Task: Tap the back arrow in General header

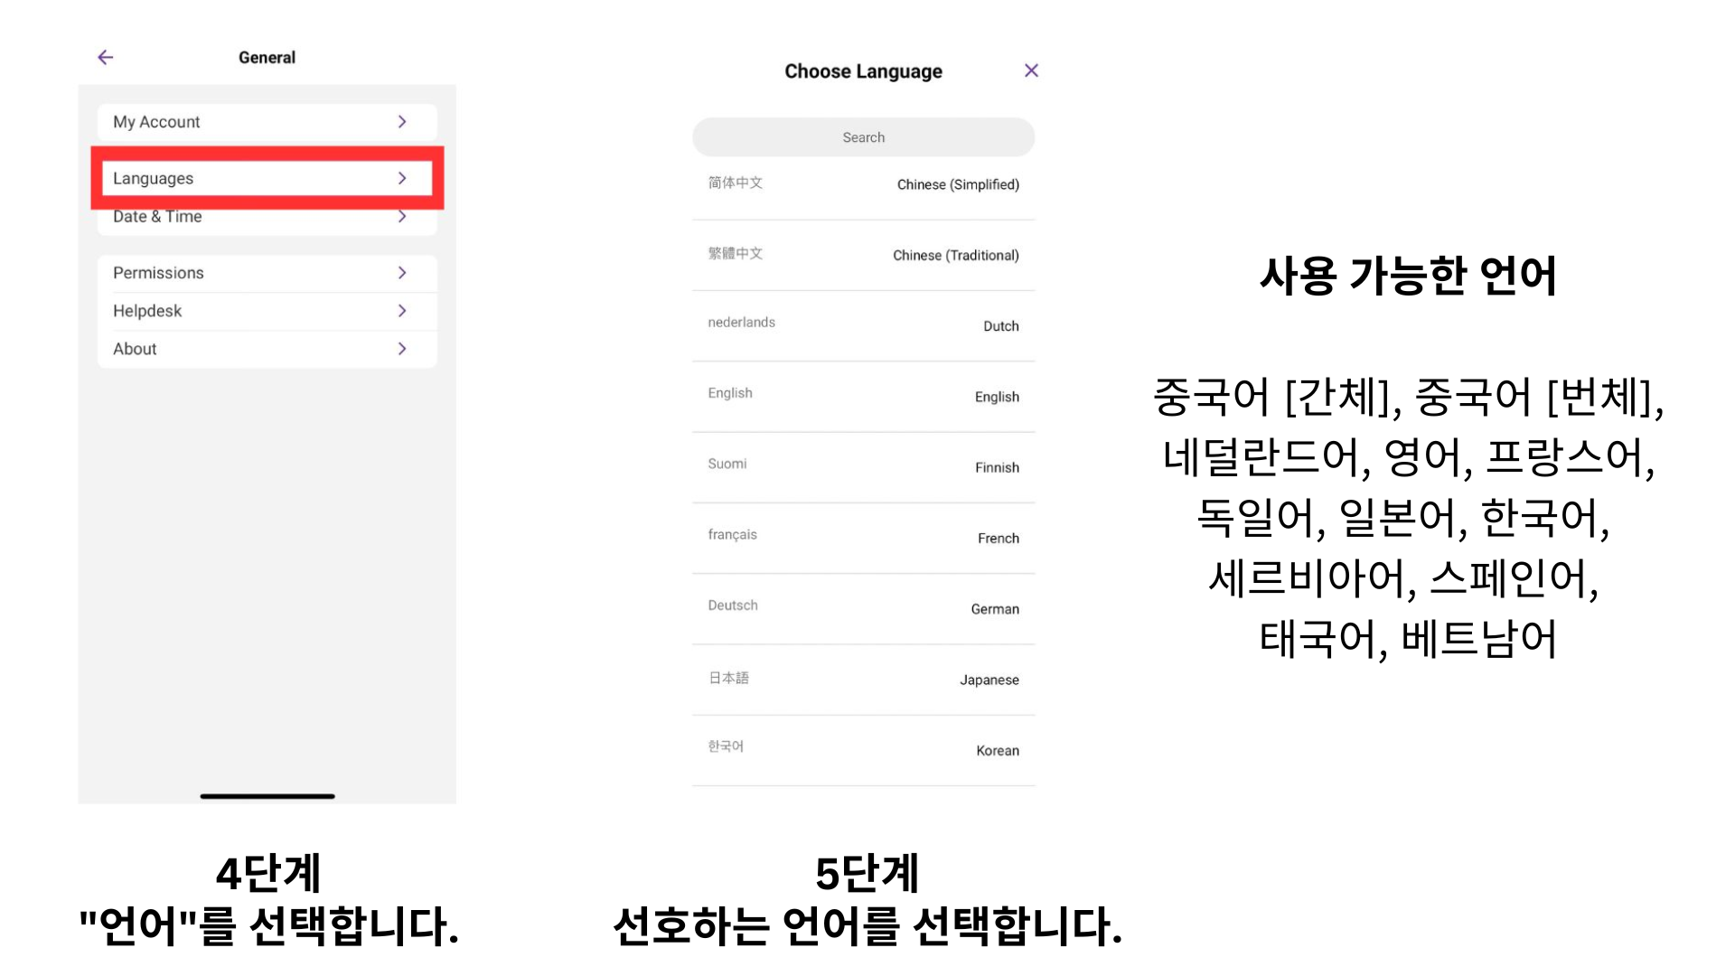Action: click(x=106, y=57)
